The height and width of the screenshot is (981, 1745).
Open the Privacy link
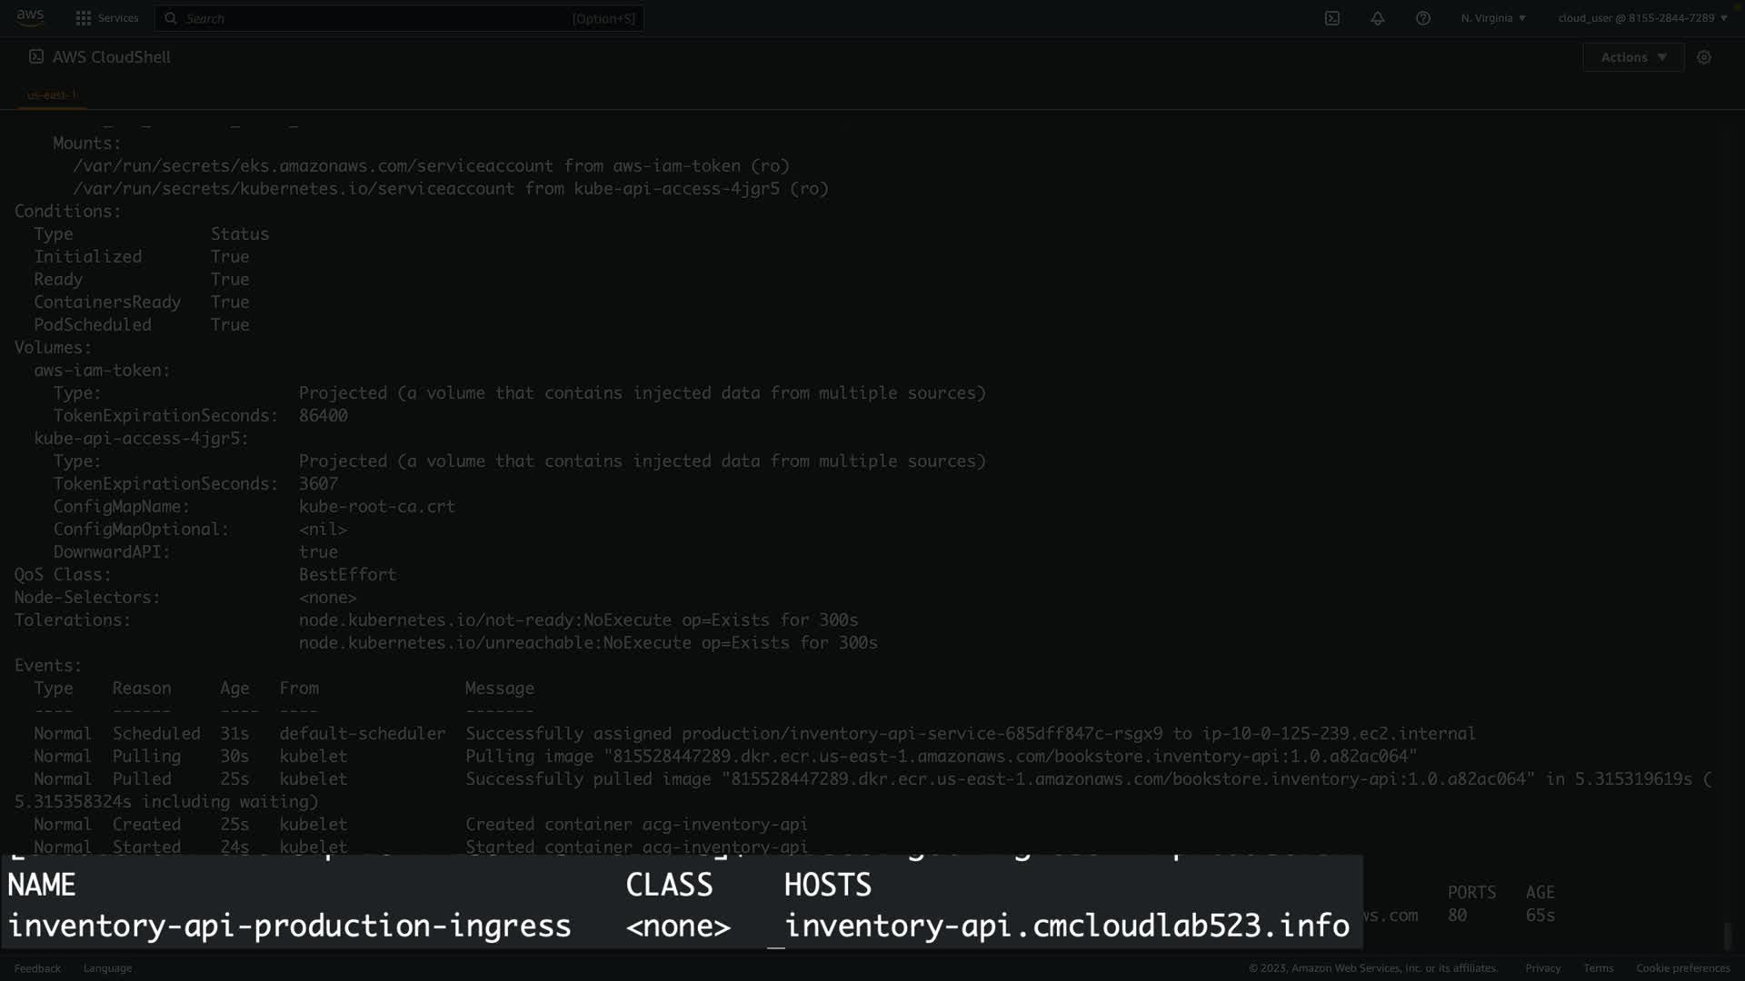coord(1542,968)
